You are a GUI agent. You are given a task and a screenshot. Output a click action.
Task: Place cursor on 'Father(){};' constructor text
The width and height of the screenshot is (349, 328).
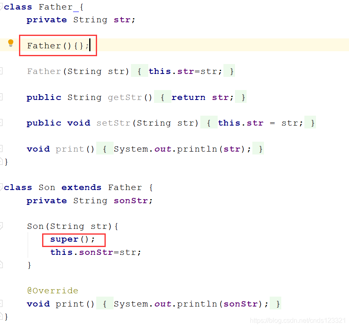pyautogui.click(x=58, y=46)
